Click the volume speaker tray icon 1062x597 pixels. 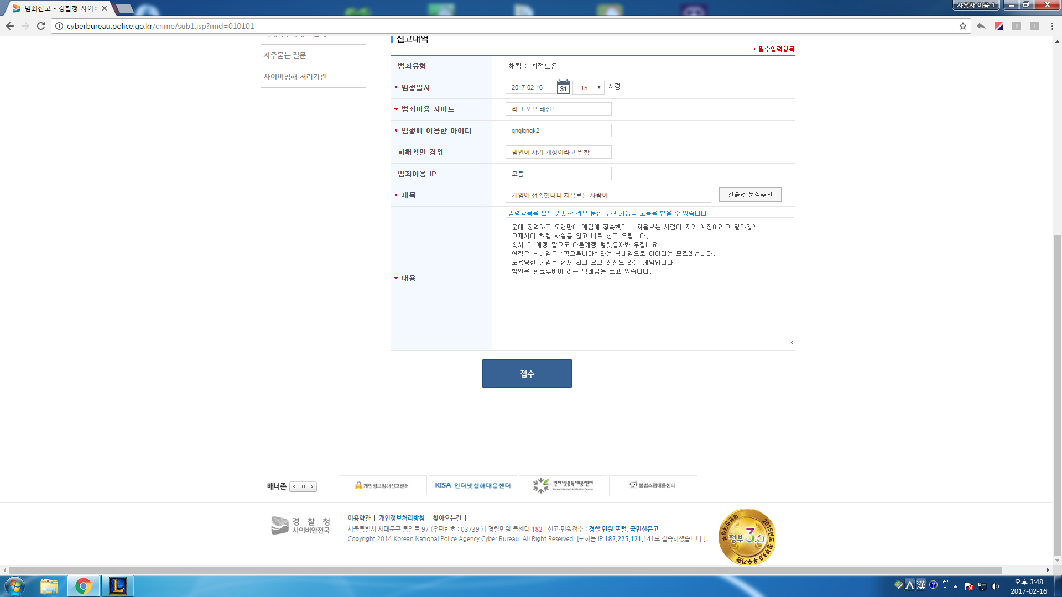[996, 586]
